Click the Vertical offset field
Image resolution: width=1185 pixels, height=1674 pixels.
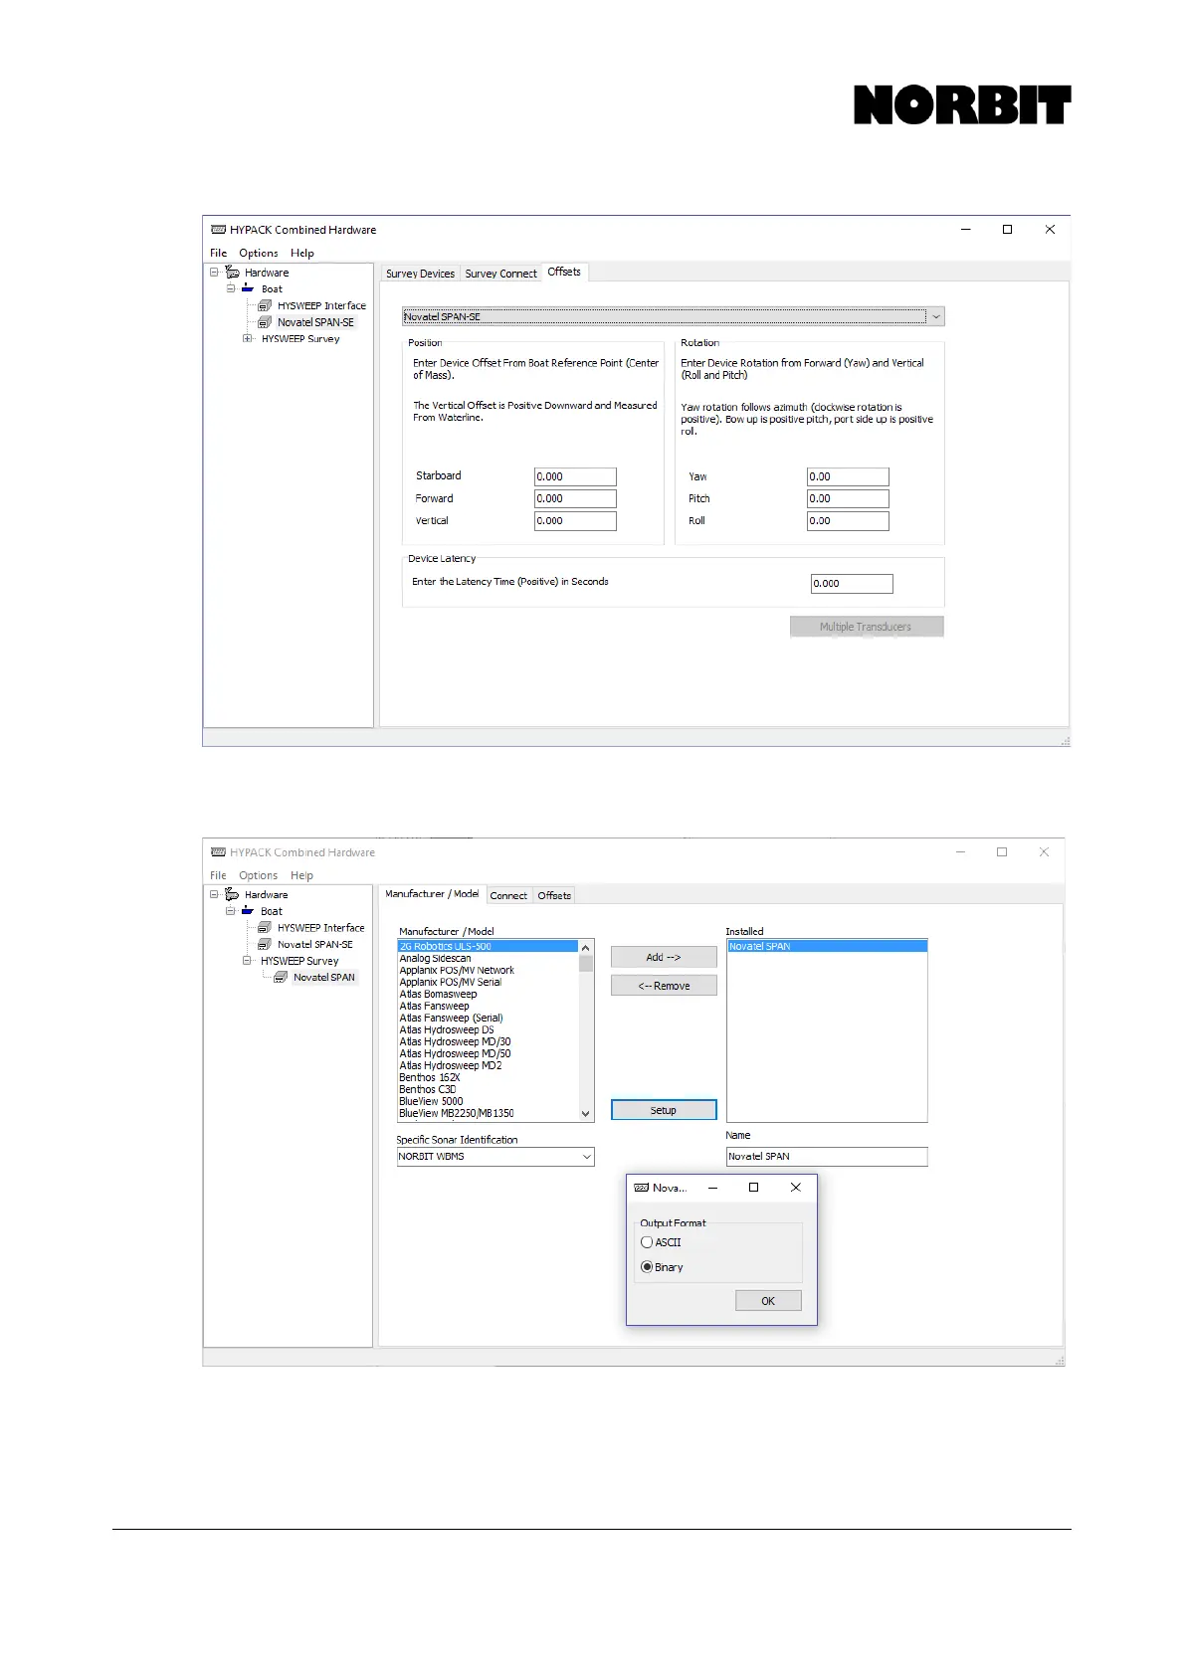tap(575, 520)
